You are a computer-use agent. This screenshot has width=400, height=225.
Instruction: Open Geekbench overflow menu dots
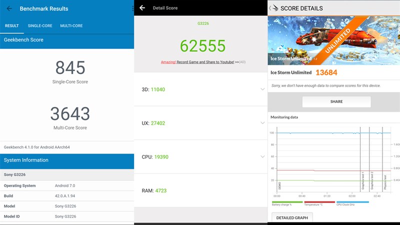tap(132, 8)
